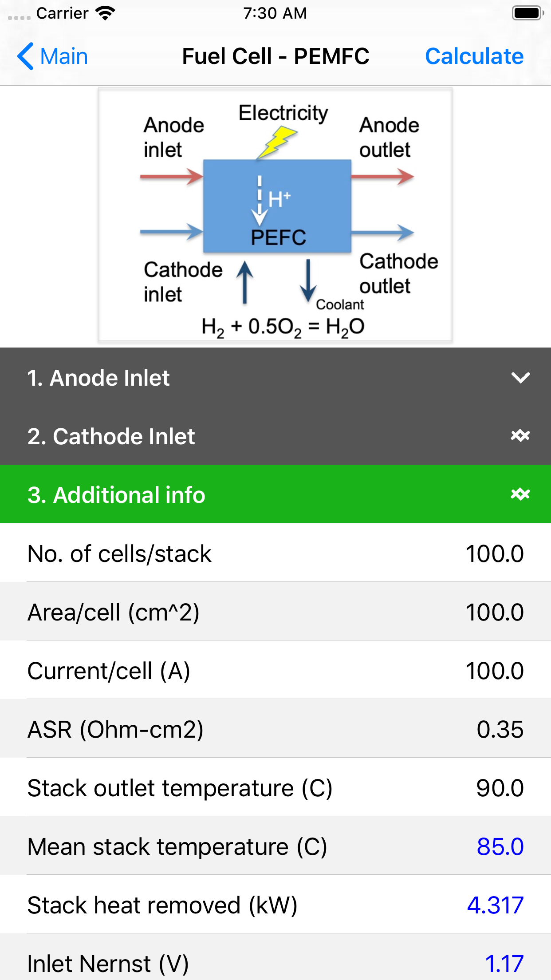Collapse Additional info section icon
Viewport: 551px width, 980px height.
coord(520,494)
